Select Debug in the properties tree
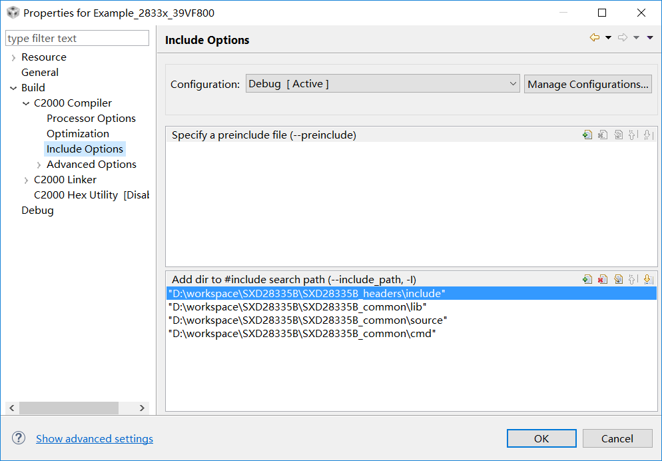 tap(37, 211)
